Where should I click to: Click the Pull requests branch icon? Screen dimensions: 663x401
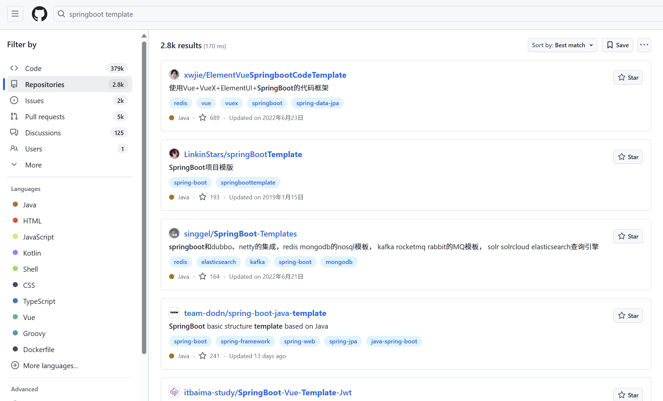tap(14, 117)
